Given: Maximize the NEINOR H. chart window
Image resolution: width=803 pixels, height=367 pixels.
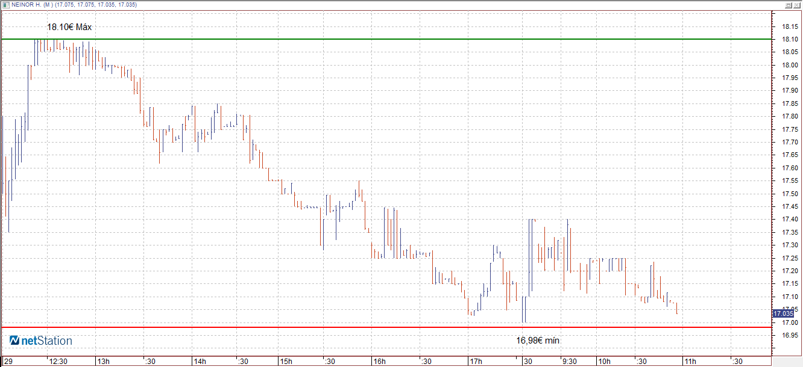Looking at the screenshot, I should 789,4.
